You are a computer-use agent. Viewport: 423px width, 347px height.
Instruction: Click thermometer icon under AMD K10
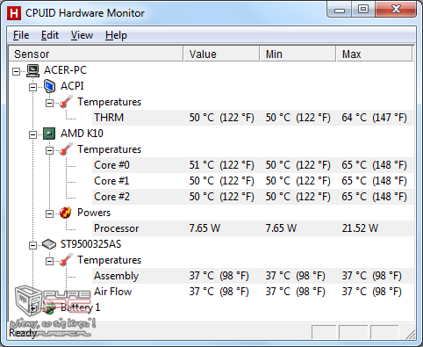click(x=66, y=149)
